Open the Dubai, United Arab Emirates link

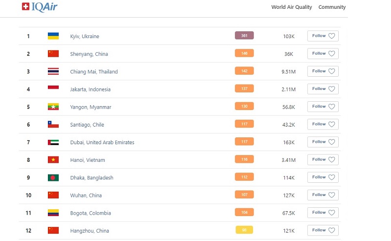click(x=102, y=142)
